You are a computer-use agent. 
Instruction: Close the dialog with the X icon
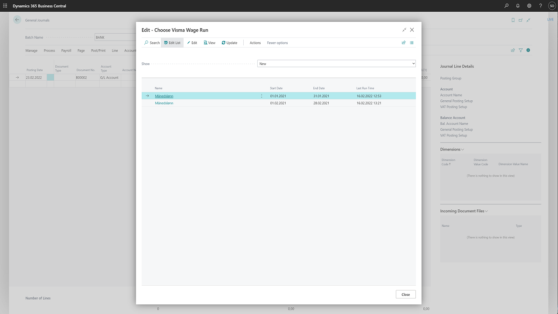[x=412, y=30]
